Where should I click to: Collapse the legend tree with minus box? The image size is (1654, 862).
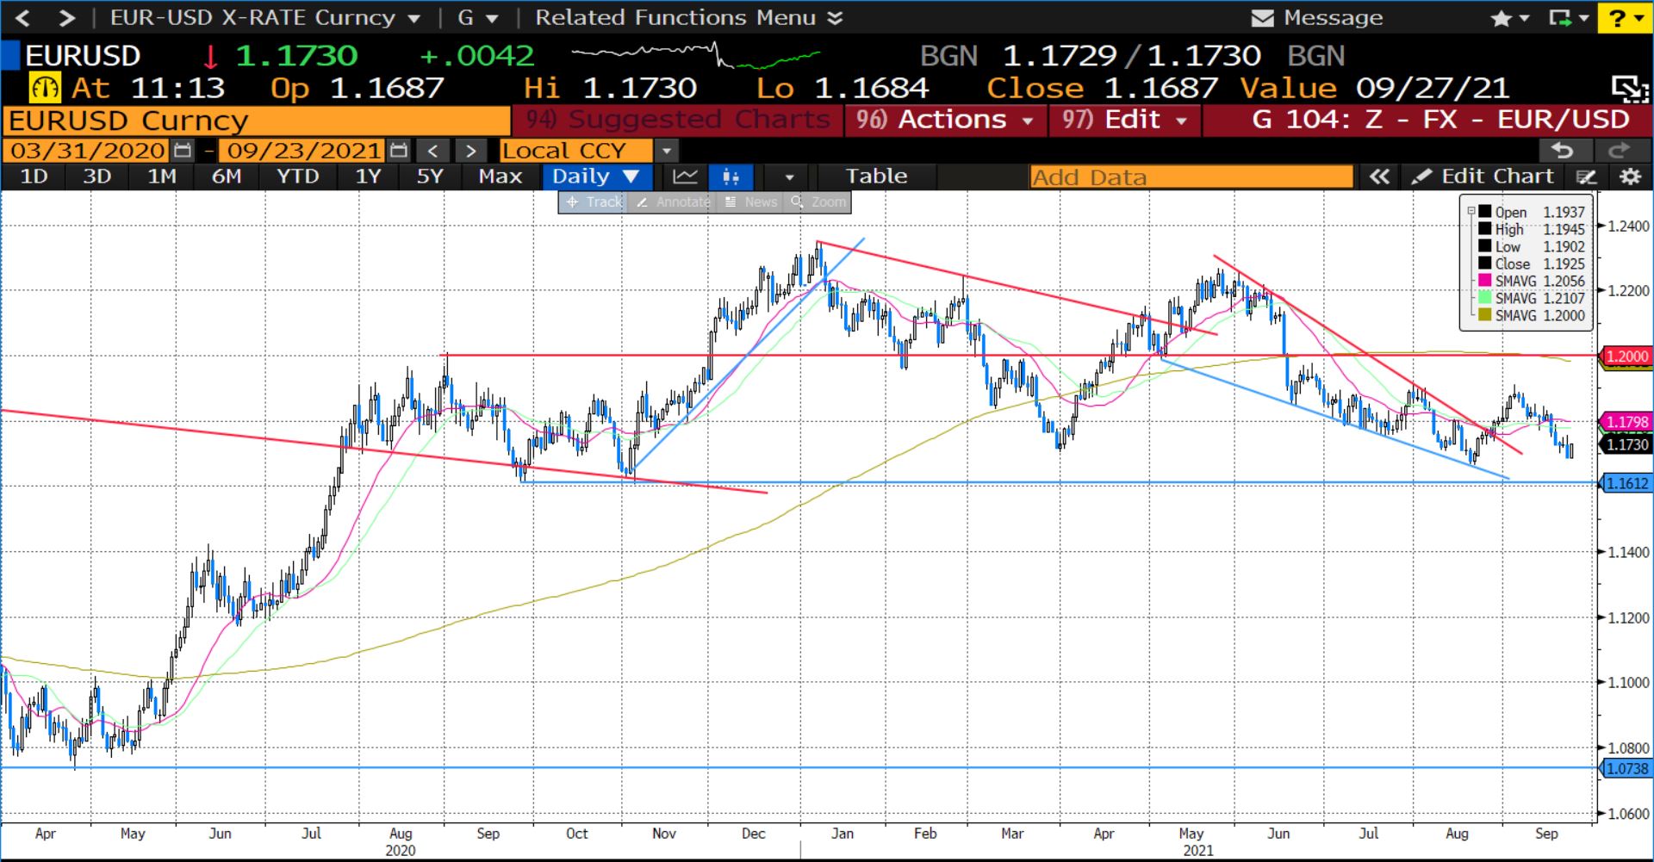tap(1471, 212)
